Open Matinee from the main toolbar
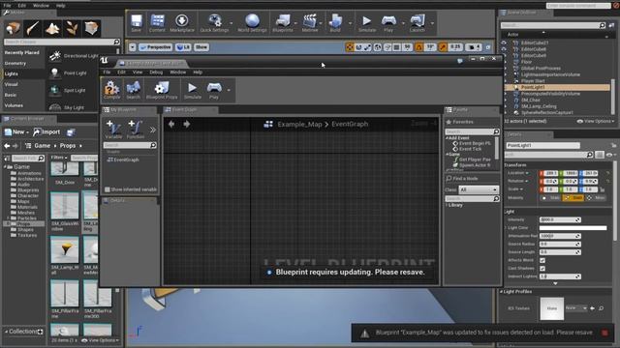620x348 pixels. [310, 23]
